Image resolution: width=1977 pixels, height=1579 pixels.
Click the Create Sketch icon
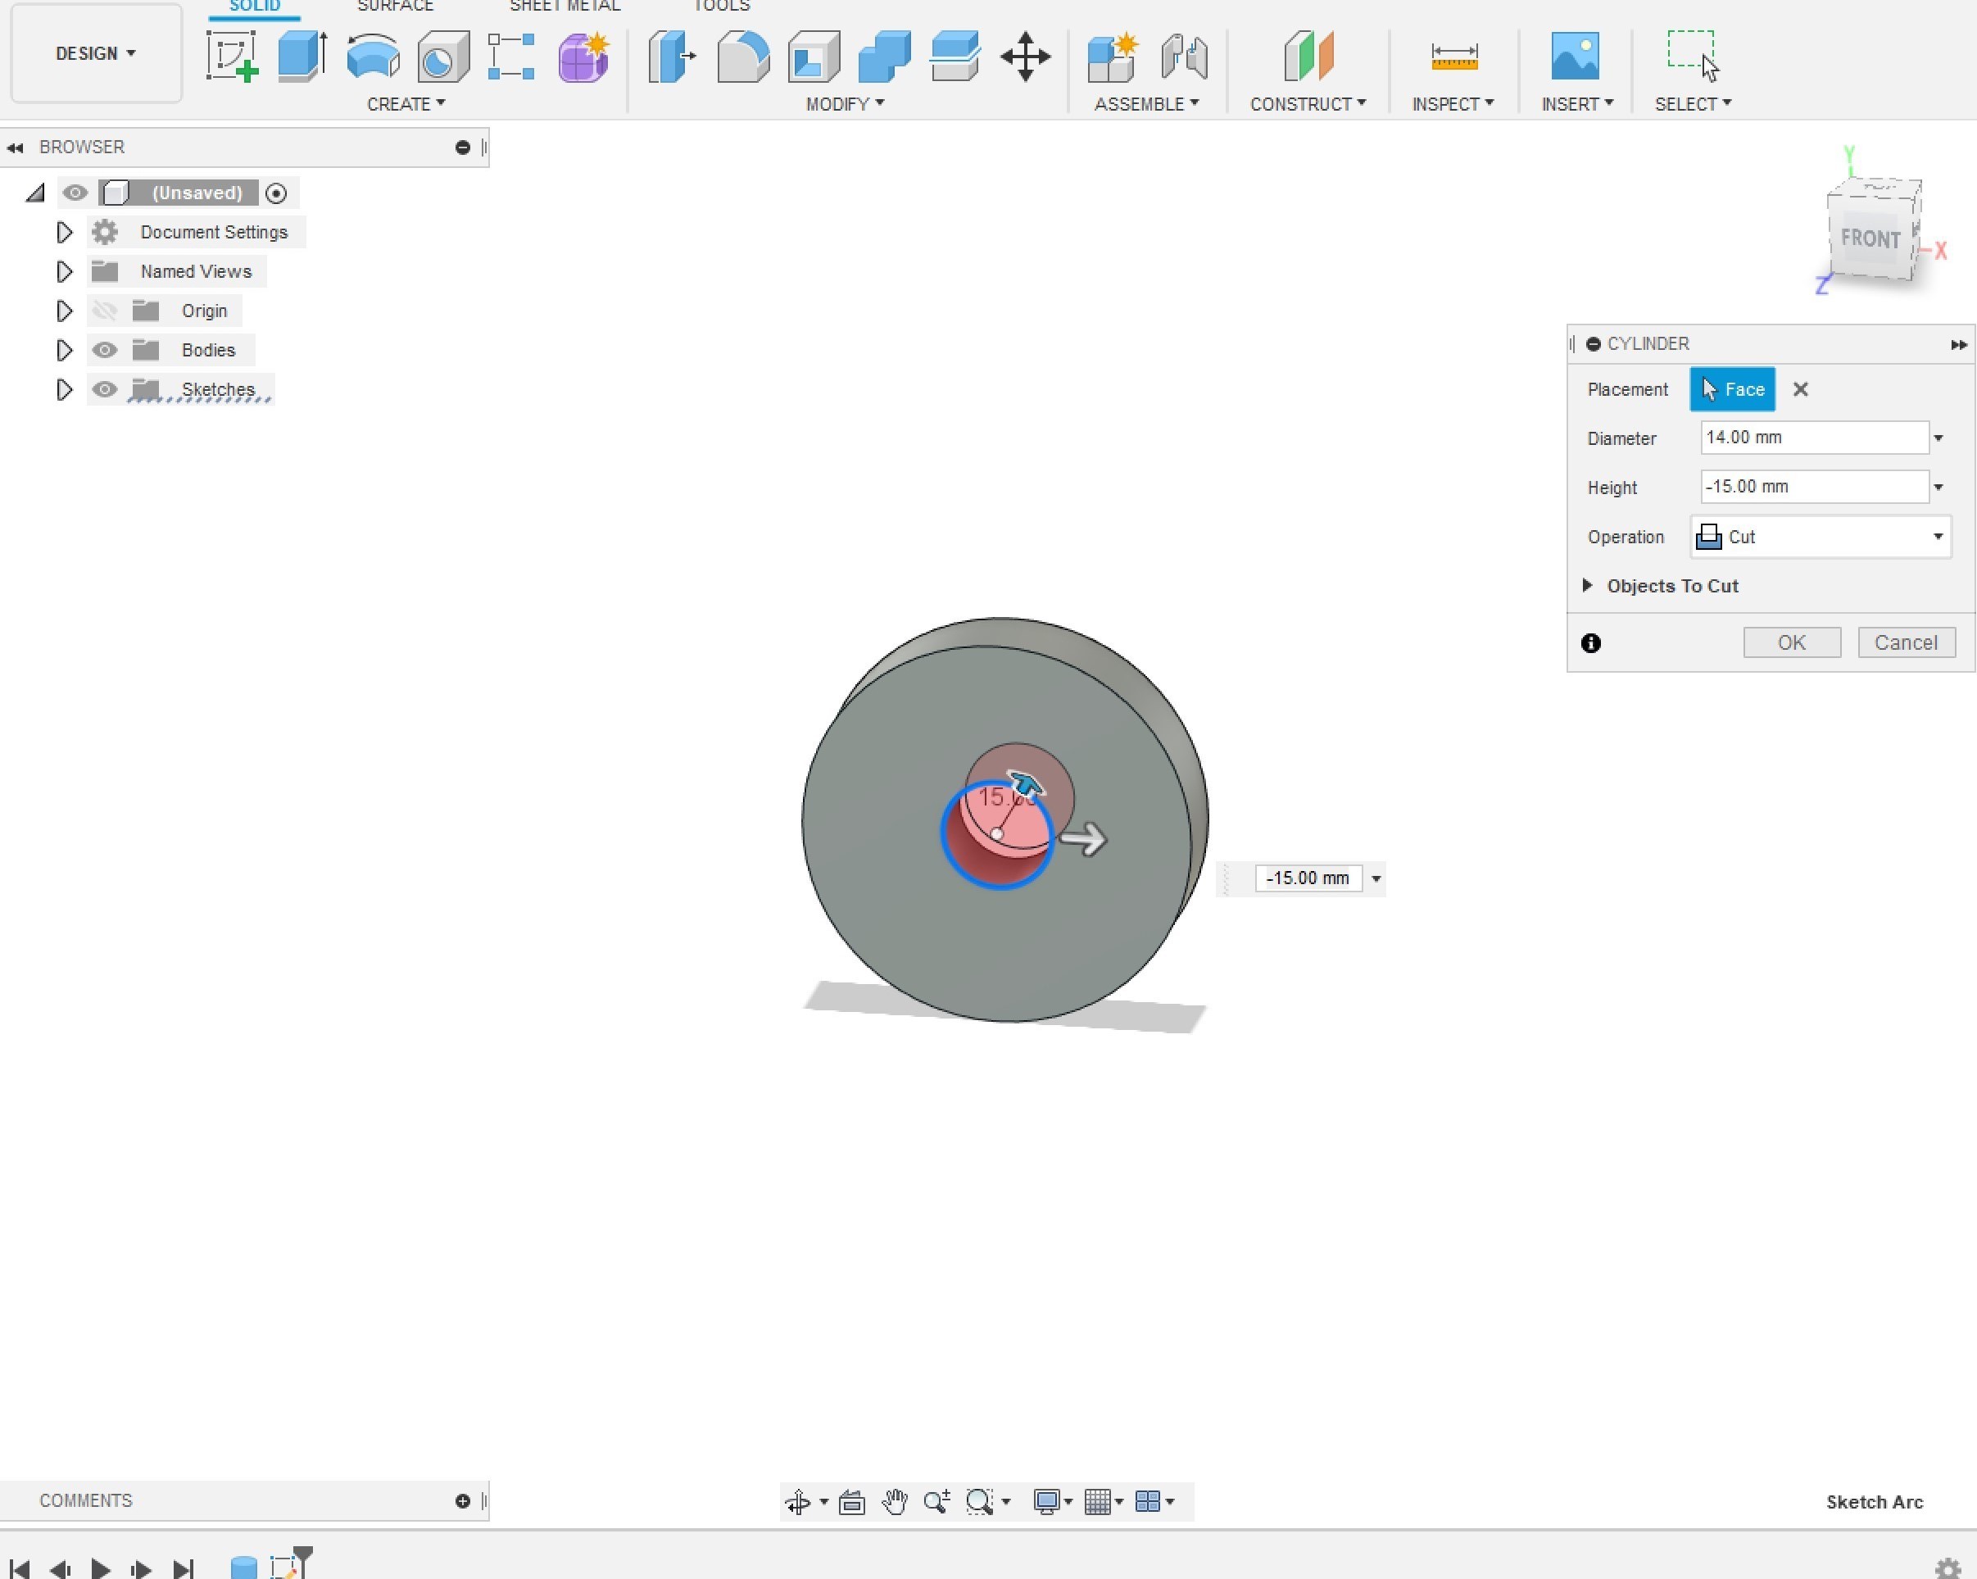coord(231,57)
